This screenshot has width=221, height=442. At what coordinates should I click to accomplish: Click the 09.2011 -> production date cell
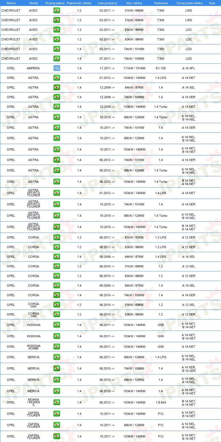[x=107, y=347]
